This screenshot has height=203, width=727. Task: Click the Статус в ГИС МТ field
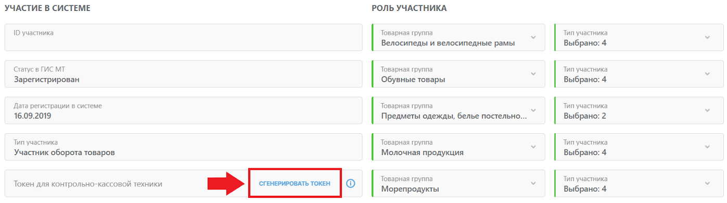183,74
